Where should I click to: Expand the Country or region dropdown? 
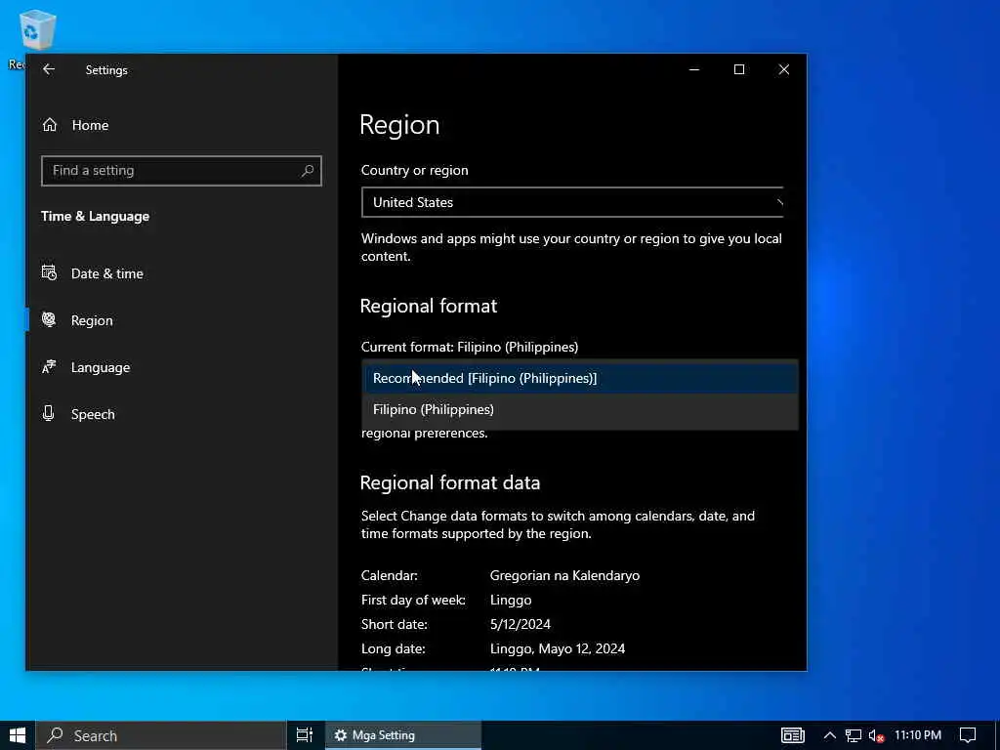point(572,202)
